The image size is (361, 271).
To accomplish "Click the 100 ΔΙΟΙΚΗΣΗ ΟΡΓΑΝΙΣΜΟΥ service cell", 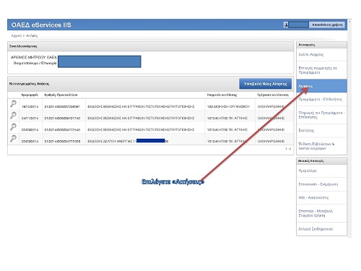I will point(228,106).
